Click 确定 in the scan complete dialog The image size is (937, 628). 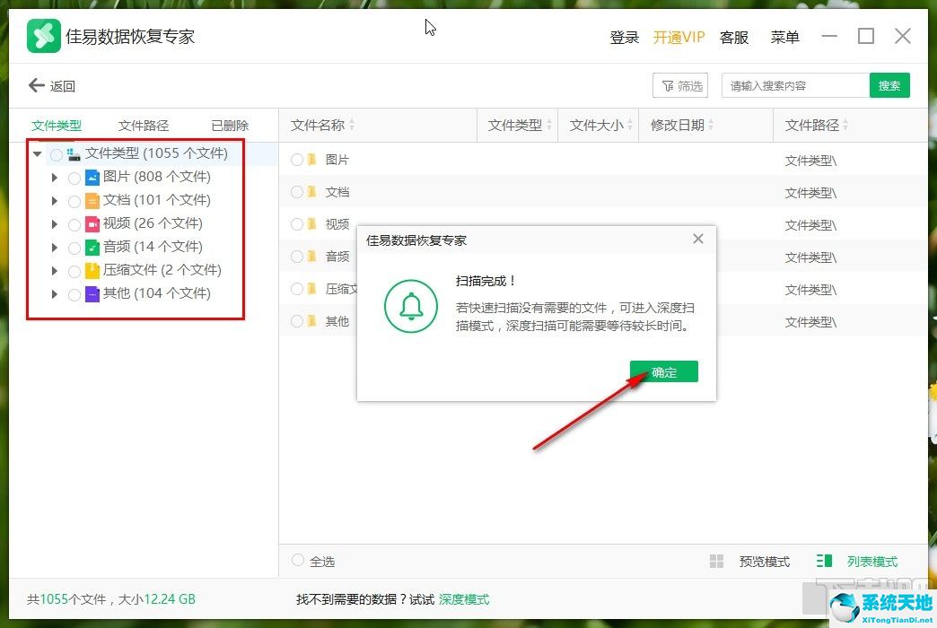tap(663, 371)
